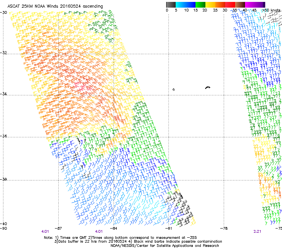The width and height of the screenshot is (282, 248).
Task: Click latitude label '-34'
Action: pyautogui.click(x=3, y=94)
